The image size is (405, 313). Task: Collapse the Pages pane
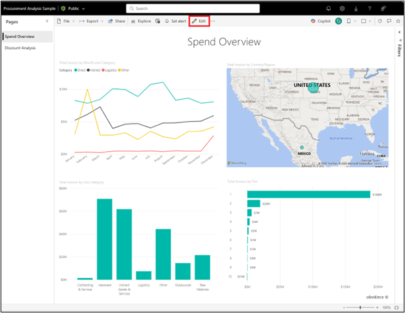47,21
